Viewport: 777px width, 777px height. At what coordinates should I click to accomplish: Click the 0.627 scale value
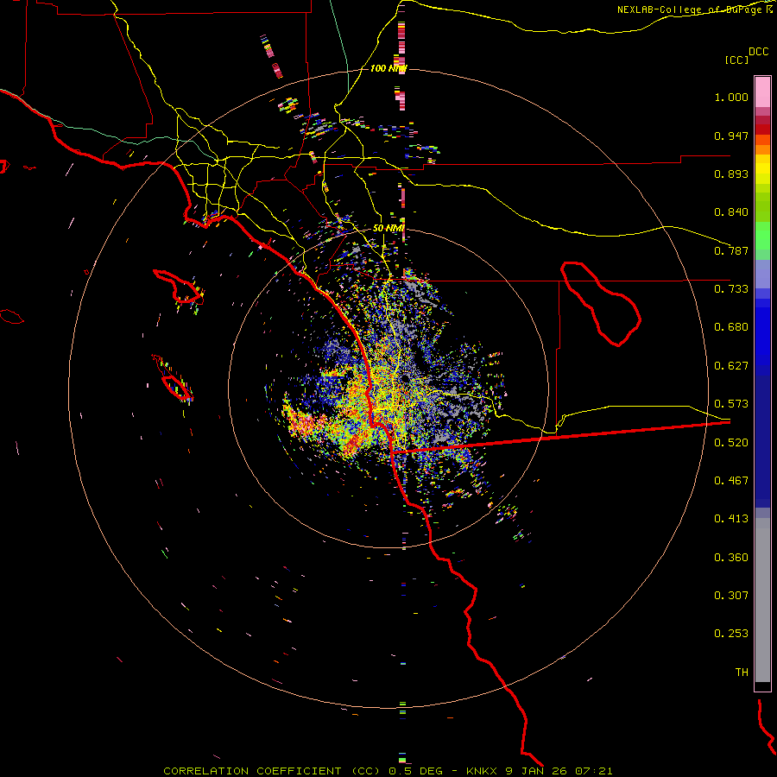coord(731,366)
